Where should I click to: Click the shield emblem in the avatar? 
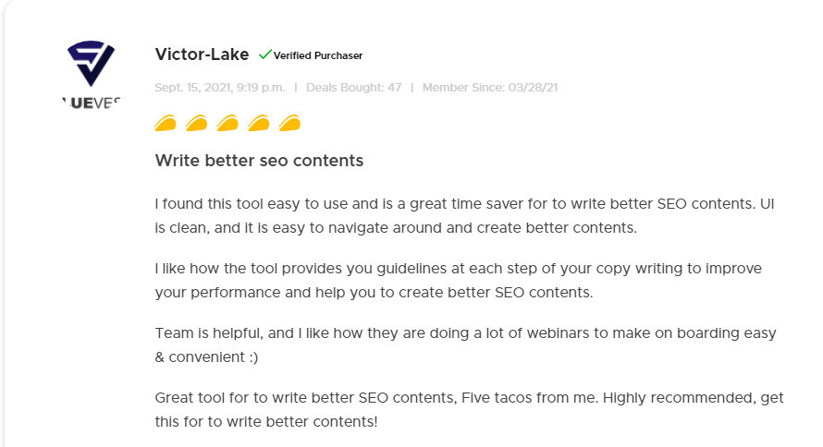[91, 63]
